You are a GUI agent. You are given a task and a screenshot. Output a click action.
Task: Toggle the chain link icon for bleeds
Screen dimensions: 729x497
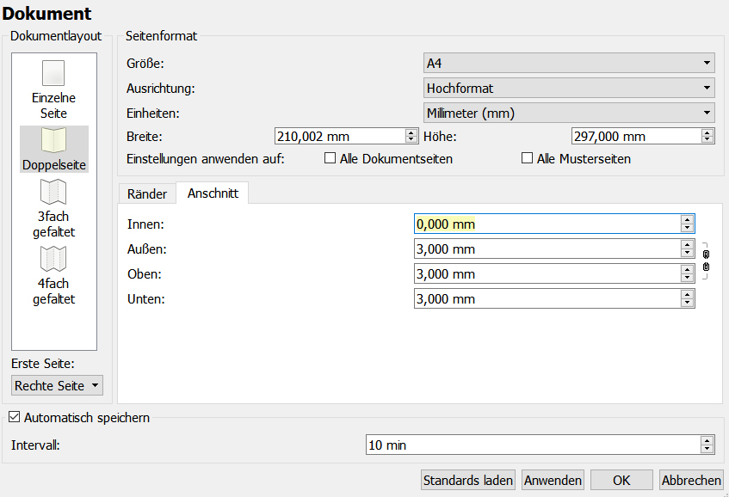click(706, 261)
